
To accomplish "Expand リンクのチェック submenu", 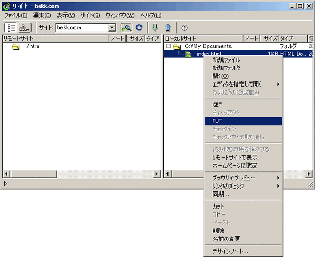I will (278, 186).
